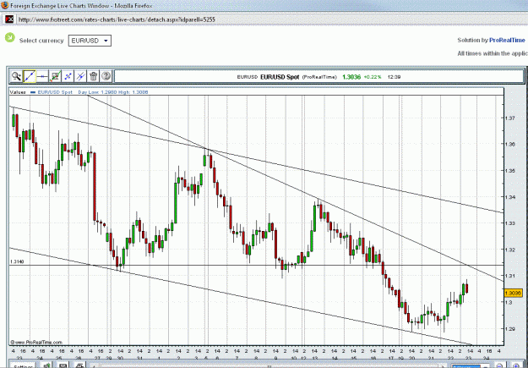Click the 1.33 price axis label
The image size is (528, 368).
[x=509, y=223]
